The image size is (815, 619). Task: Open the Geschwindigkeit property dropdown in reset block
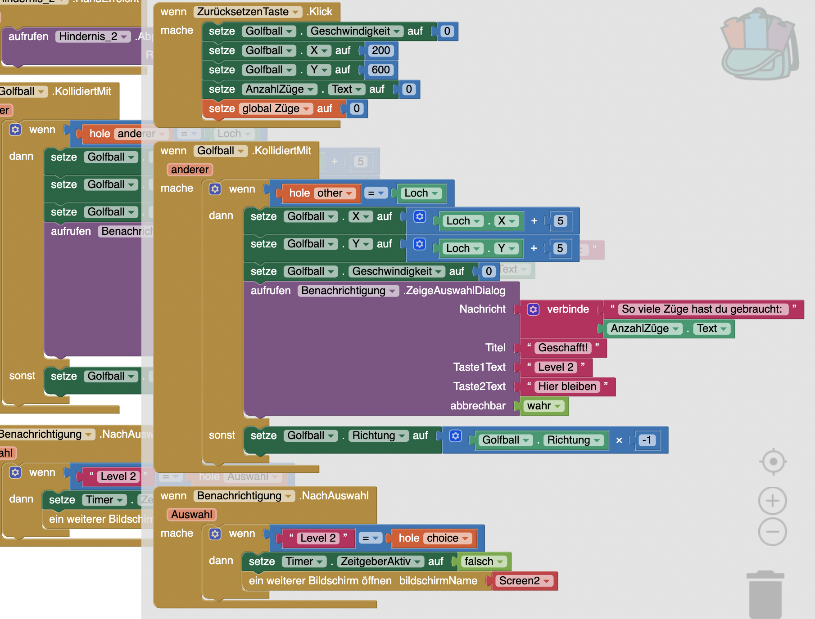(397, 31)
